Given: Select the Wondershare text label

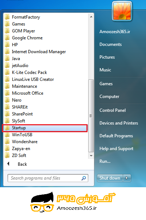Looking at the screenshot, I should (x=25, y=142).
